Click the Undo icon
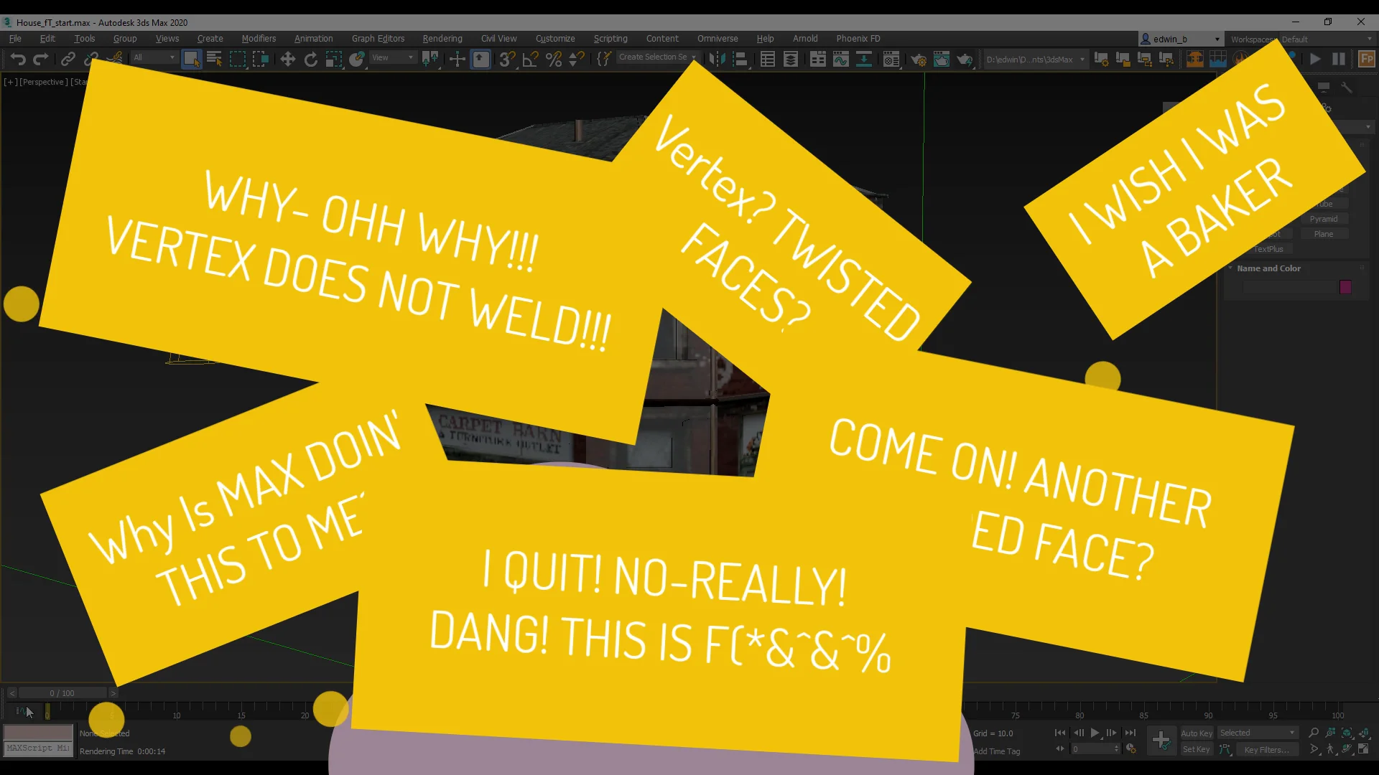 click(18, 59)
